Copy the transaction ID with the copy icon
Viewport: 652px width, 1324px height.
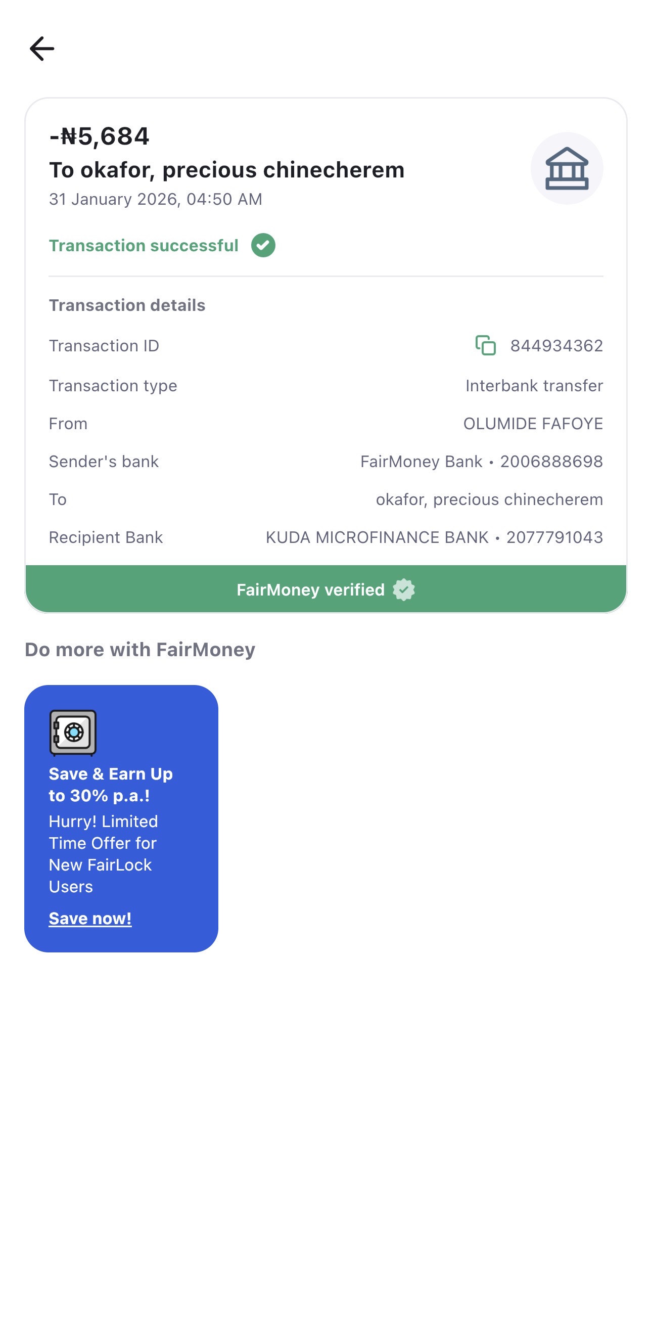(x=485, y=345)
